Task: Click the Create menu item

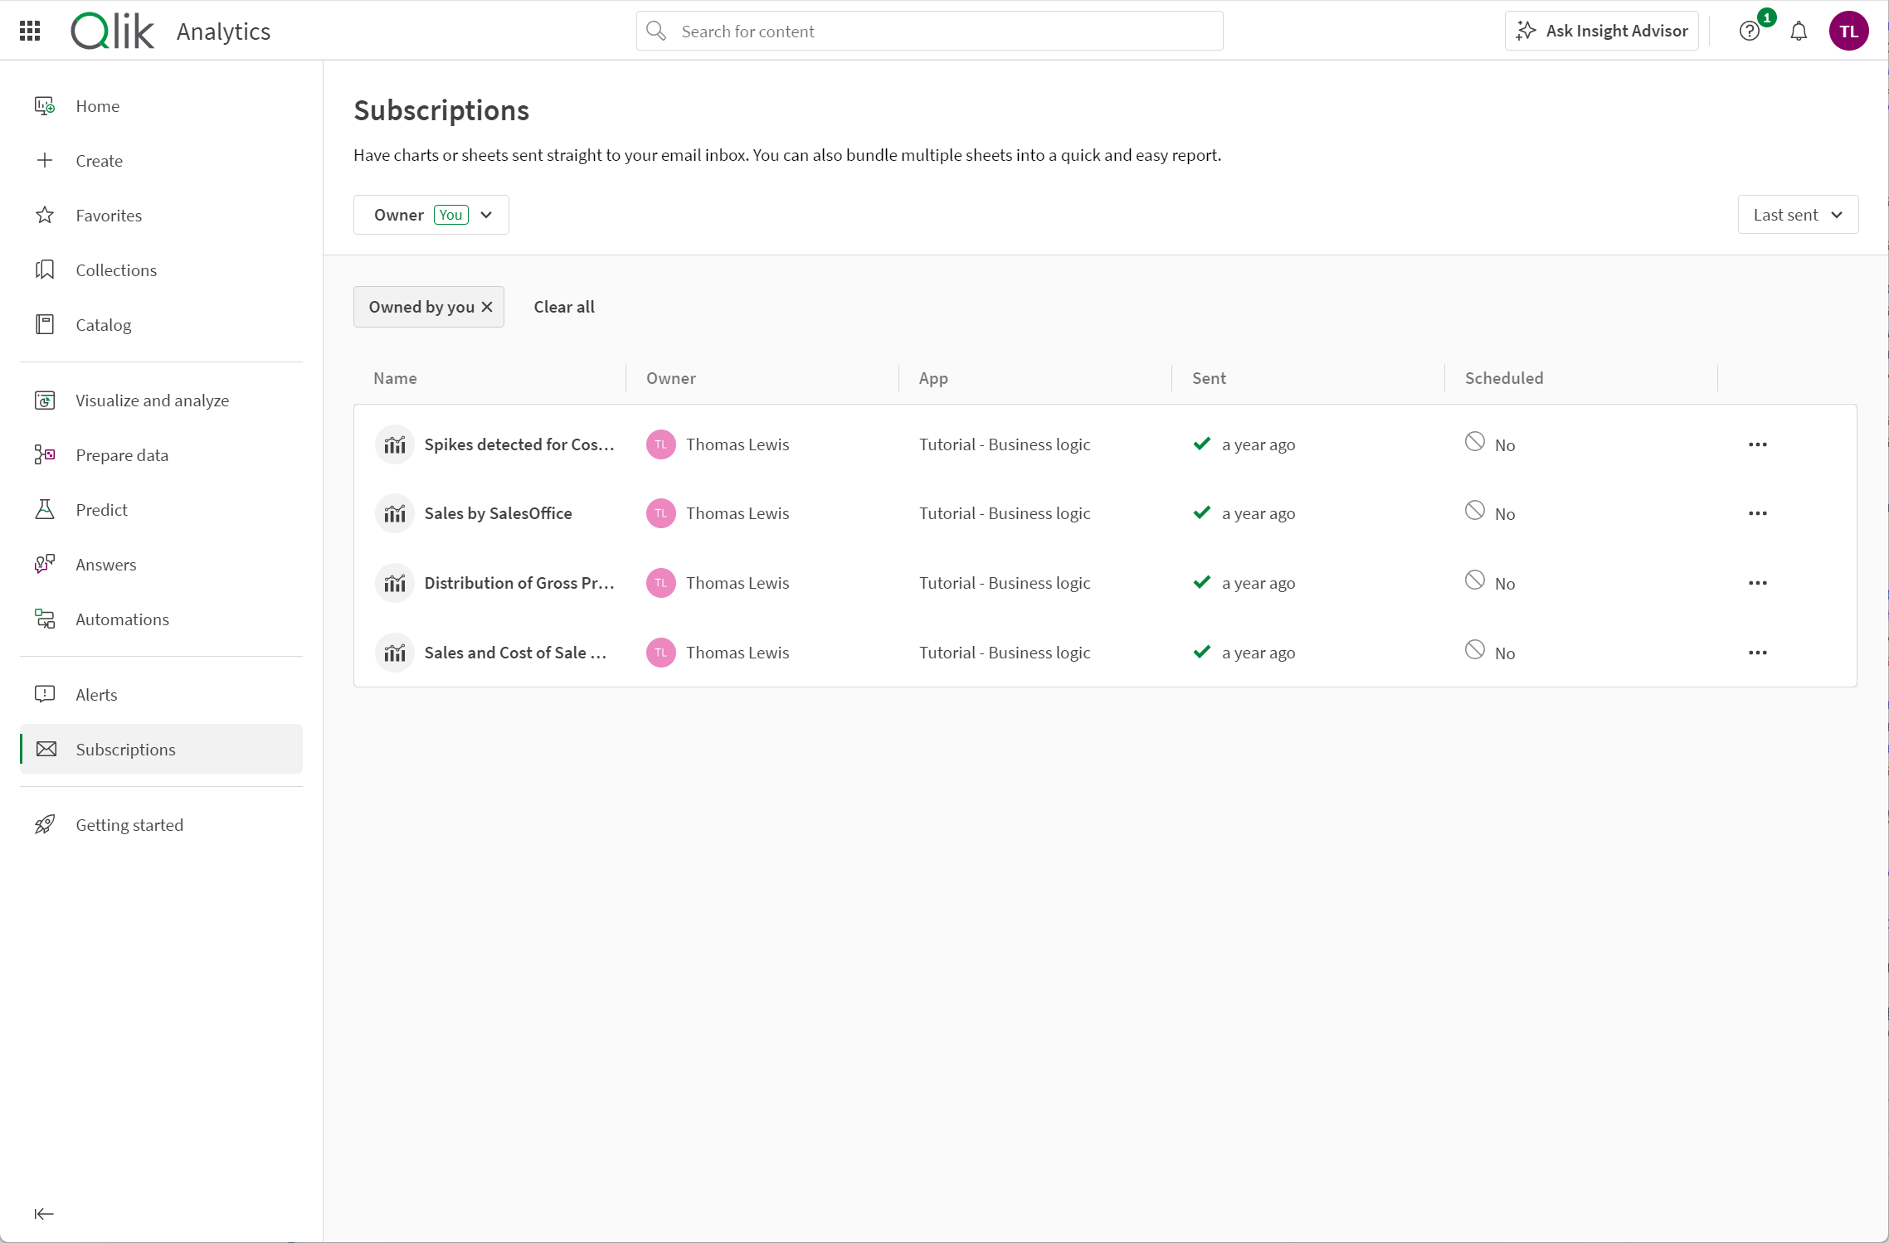Action: pyautogui.click(x=99, y=159)
